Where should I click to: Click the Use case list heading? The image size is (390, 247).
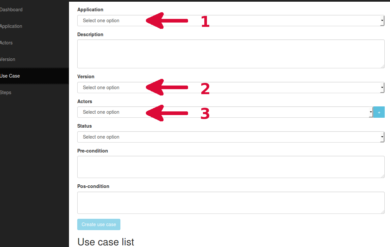pyautogui.click(x=106, y=242)
